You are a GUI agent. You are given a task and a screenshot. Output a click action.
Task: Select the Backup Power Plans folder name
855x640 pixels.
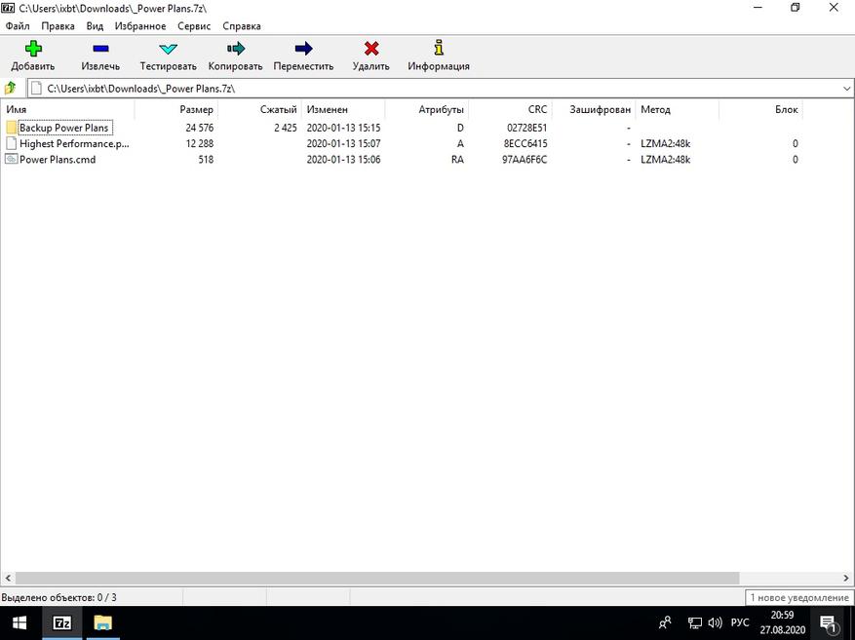coord(65,128)
